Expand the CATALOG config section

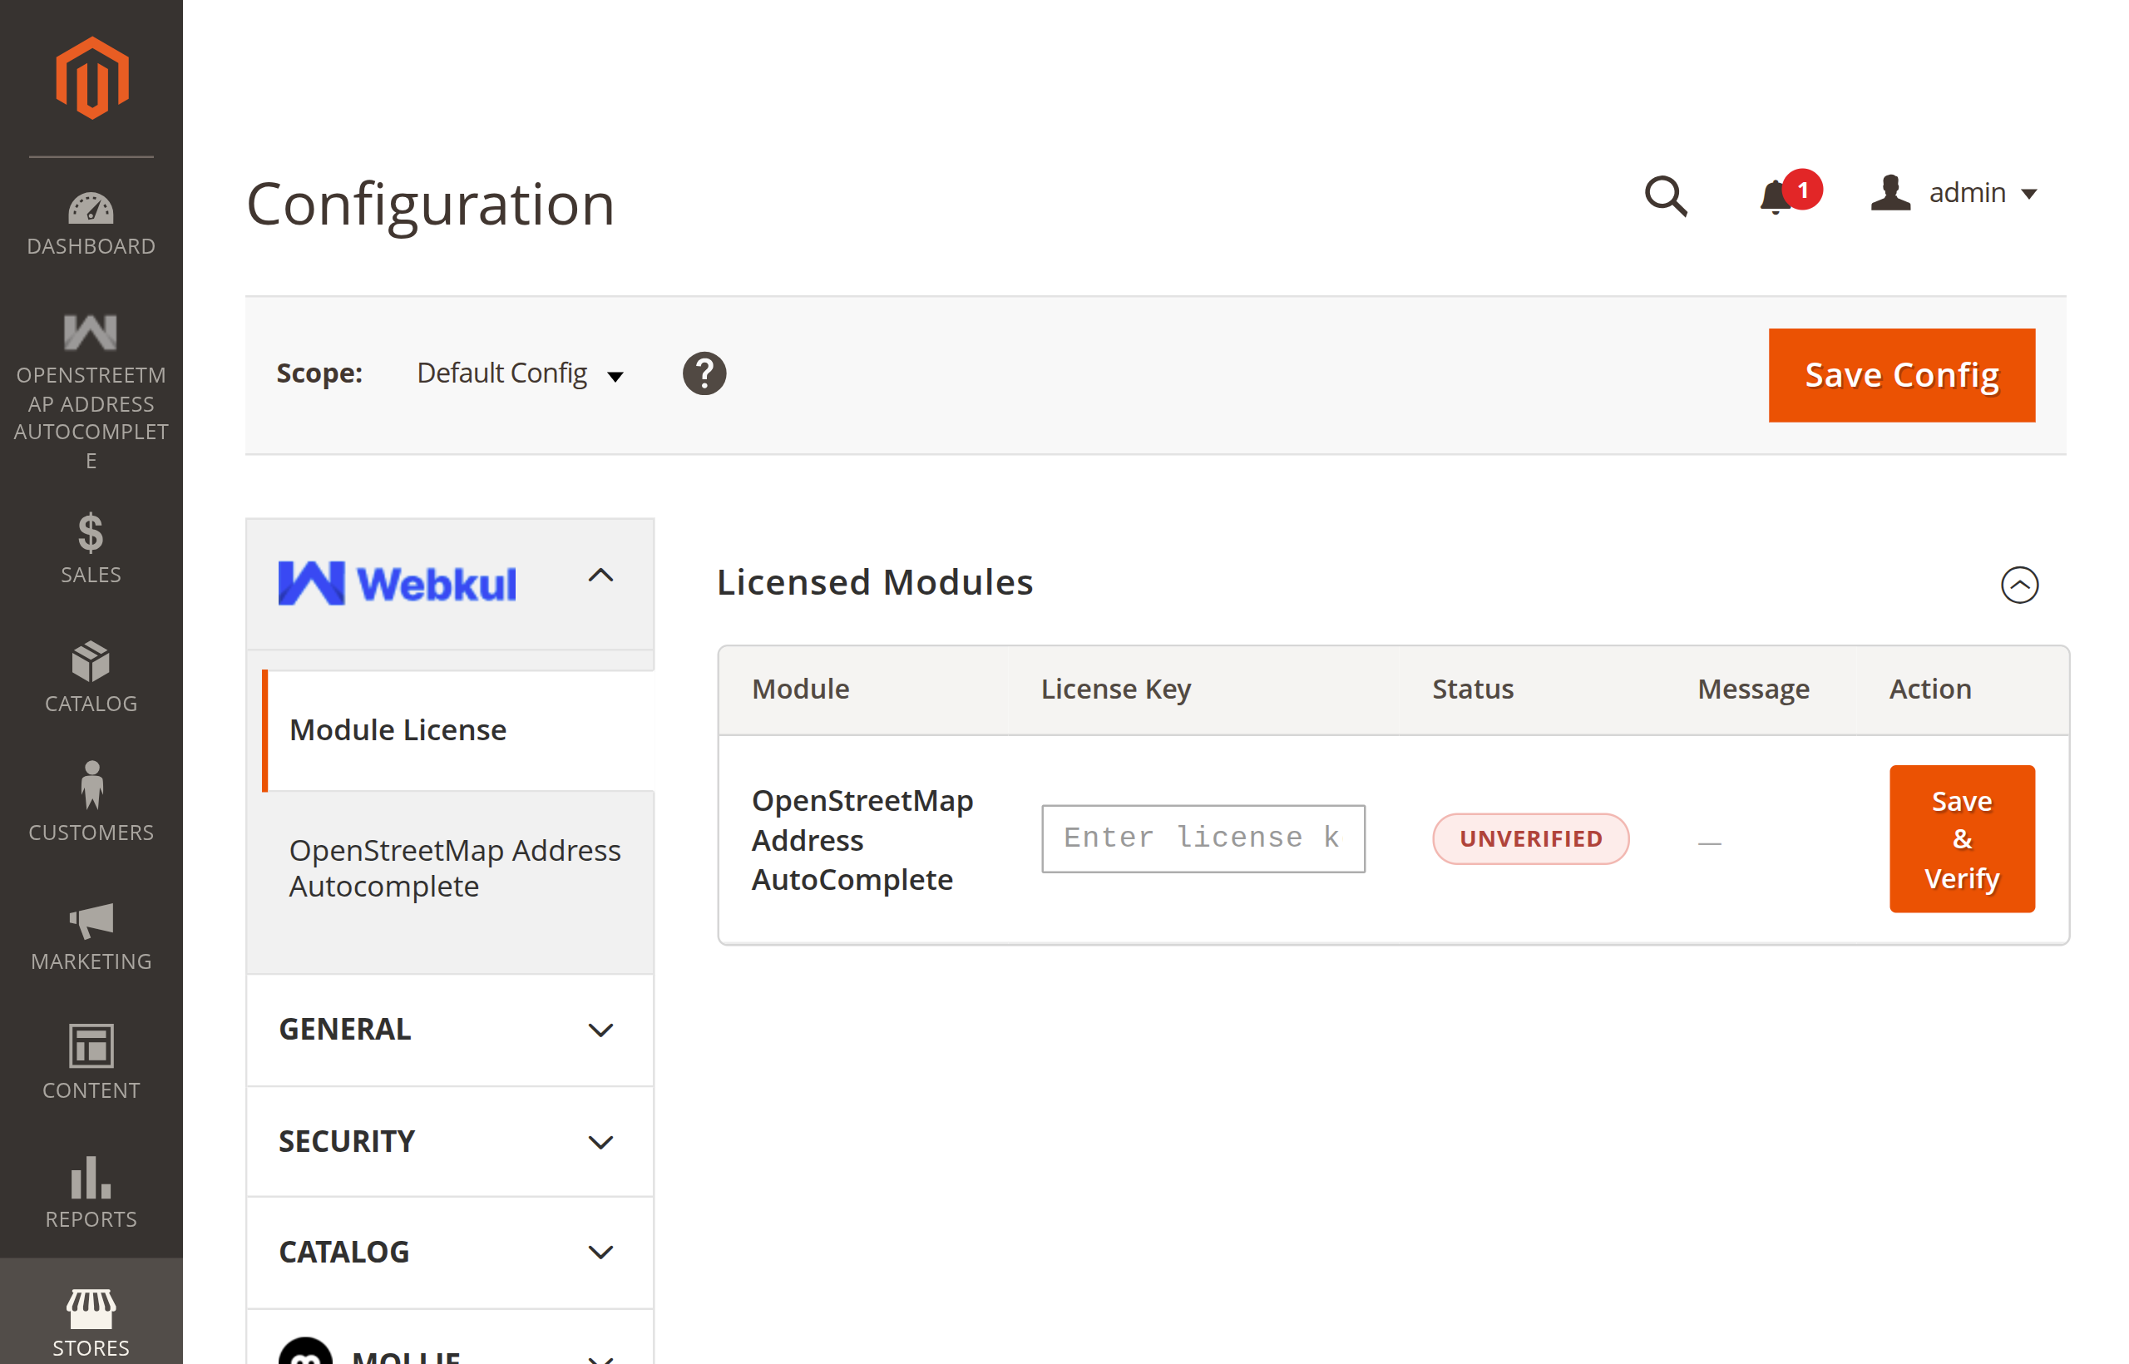450,1252
